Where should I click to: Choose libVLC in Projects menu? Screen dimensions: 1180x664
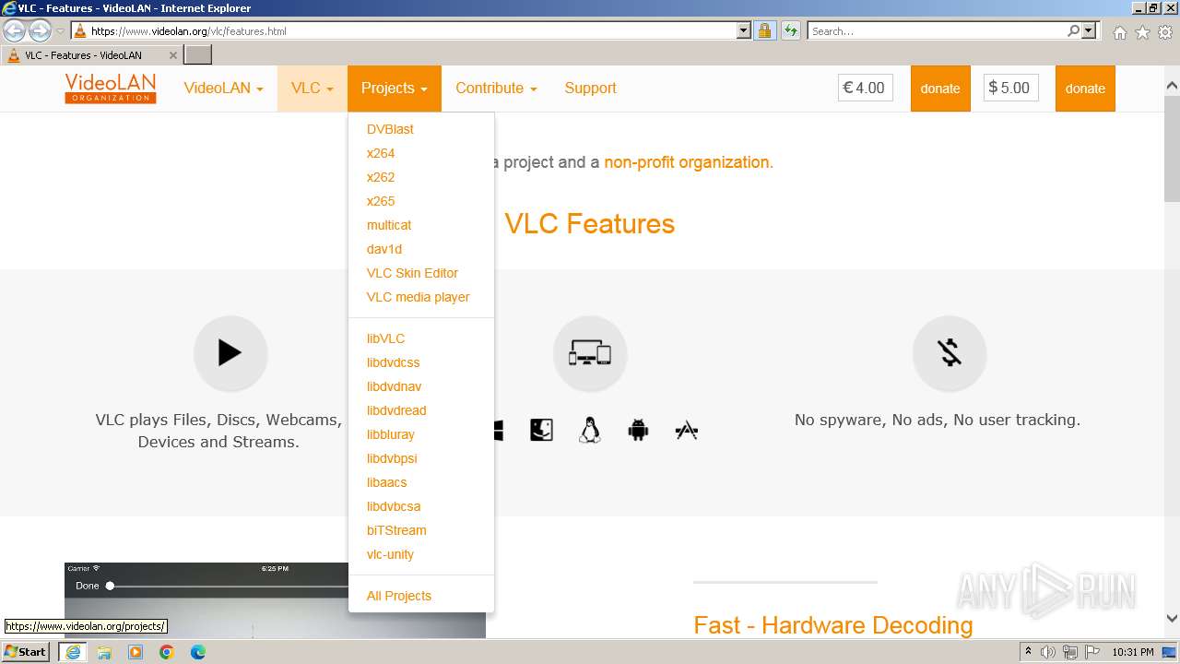point(385,338)
